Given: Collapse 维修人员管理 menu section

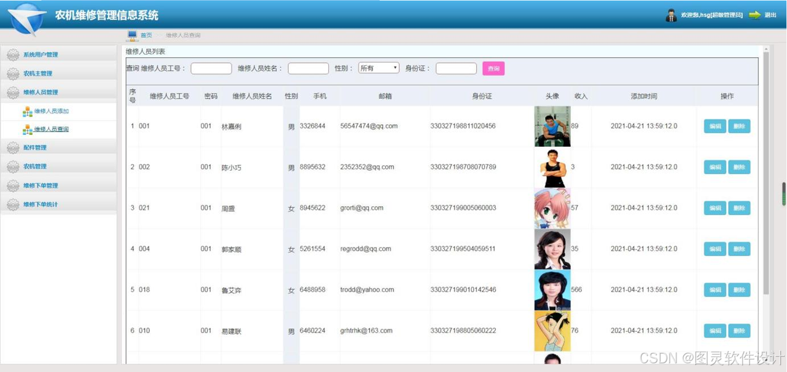Looking at the screenshot, I should [58, 92].
